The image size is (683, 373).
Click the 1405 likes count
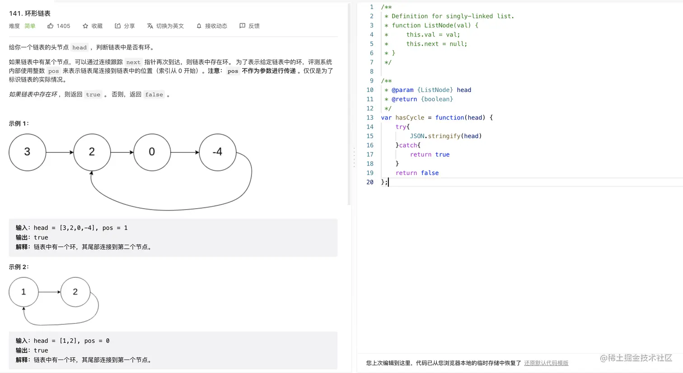[63, 26]
